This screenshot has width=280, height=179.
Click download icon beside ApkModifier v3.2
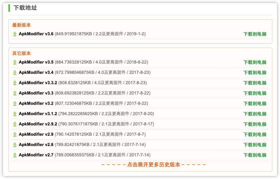(x=15, y=103)
